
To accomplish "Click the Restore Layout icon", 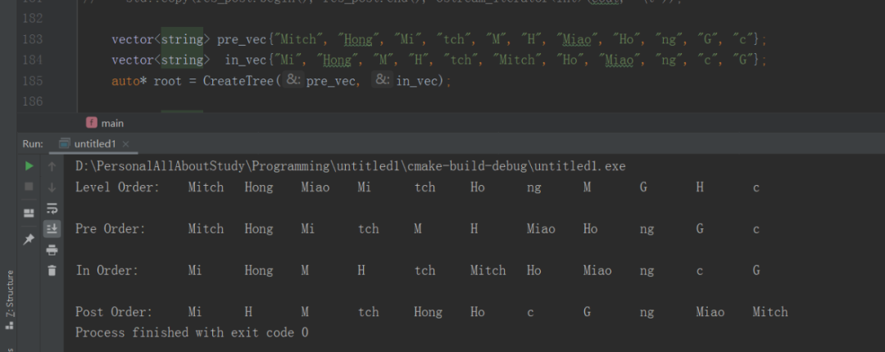I will coord(29,213).
